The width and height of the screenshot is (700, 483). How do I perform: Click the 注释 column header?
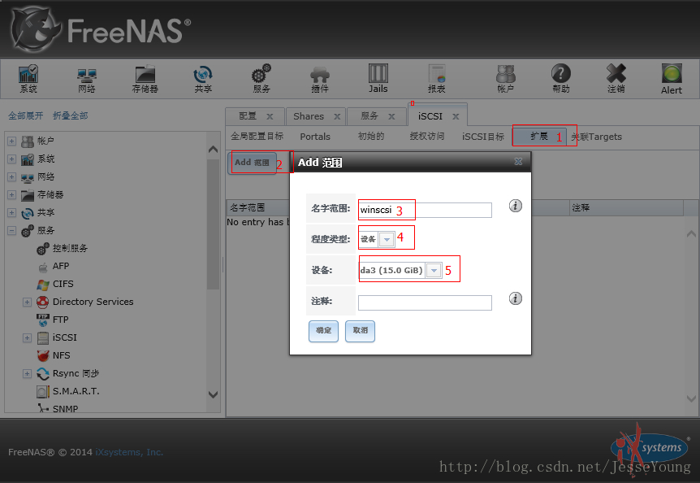pos(626,208)
